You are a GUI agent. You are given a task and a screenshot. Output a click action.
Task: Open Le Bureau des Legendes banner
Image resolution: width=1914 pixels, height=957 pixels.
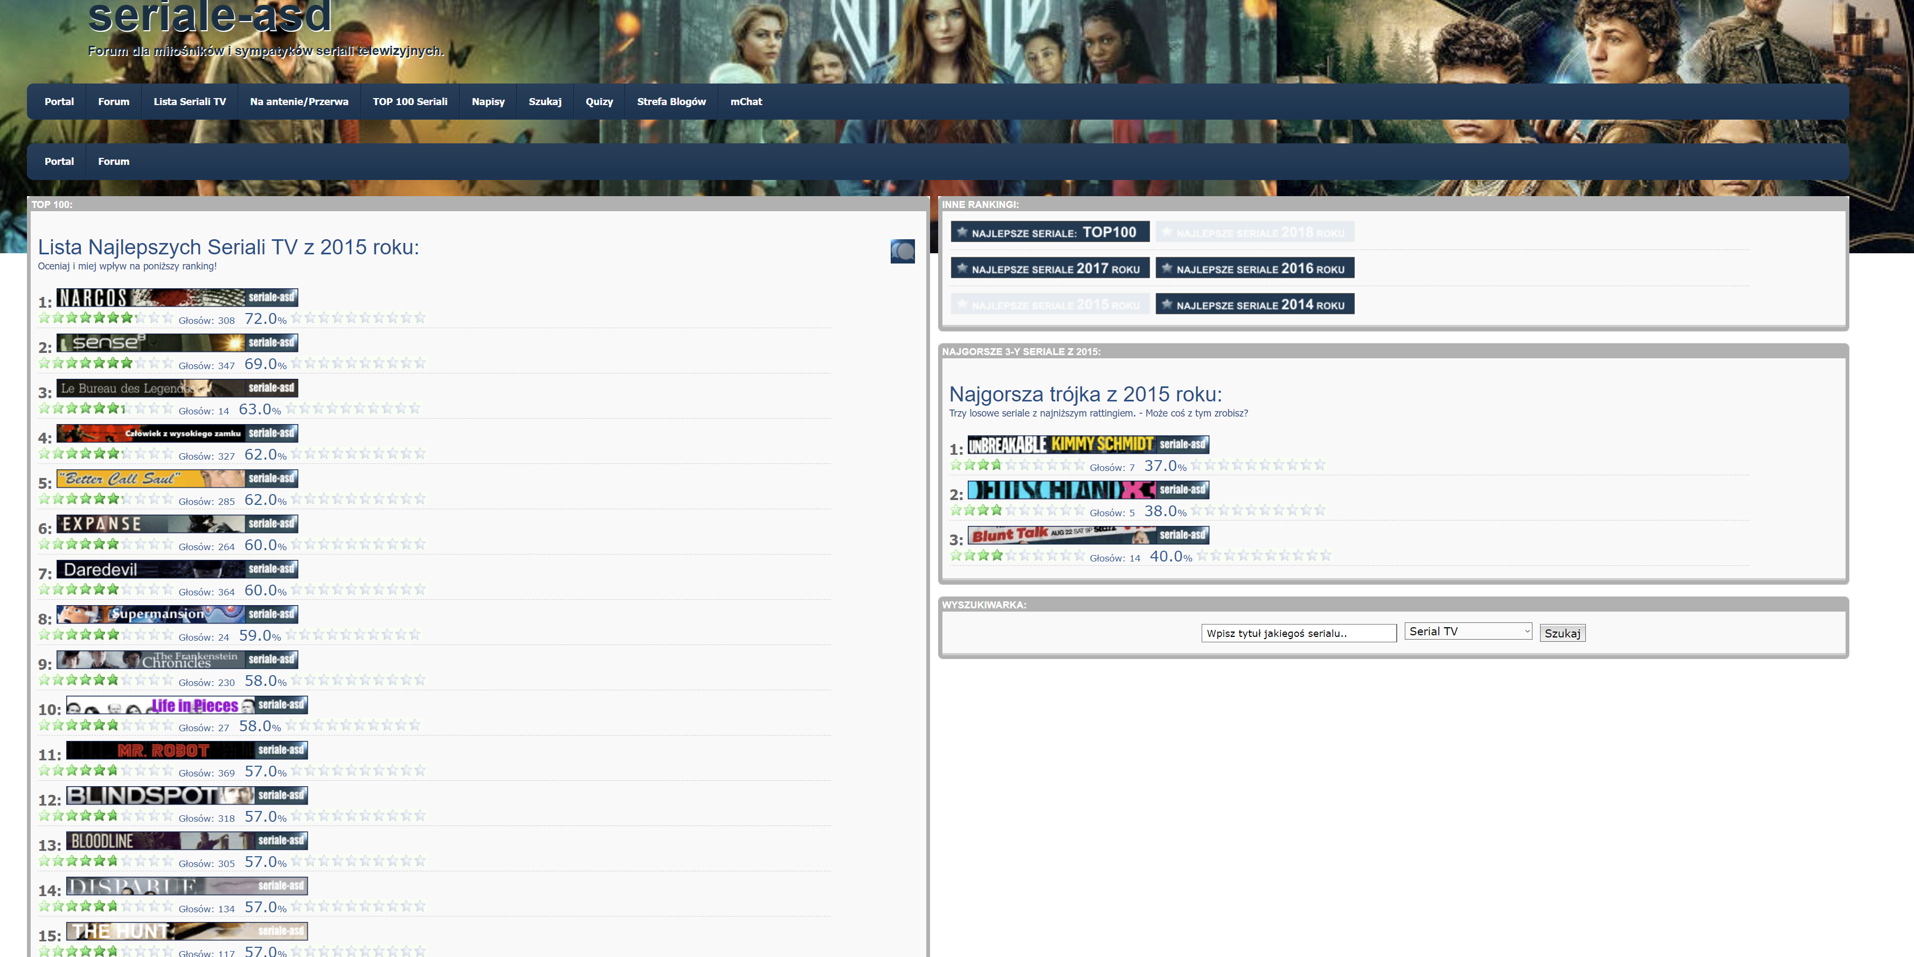tap(177, 388)
